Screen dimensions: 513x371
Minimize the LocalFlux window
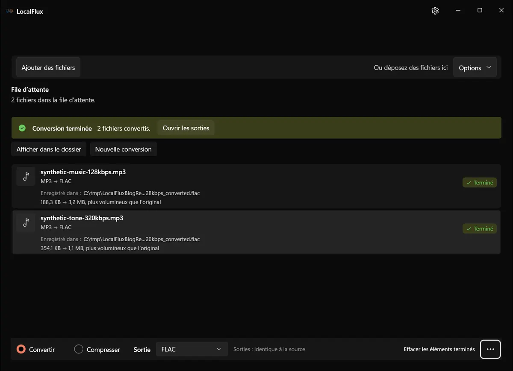point(458,11)
